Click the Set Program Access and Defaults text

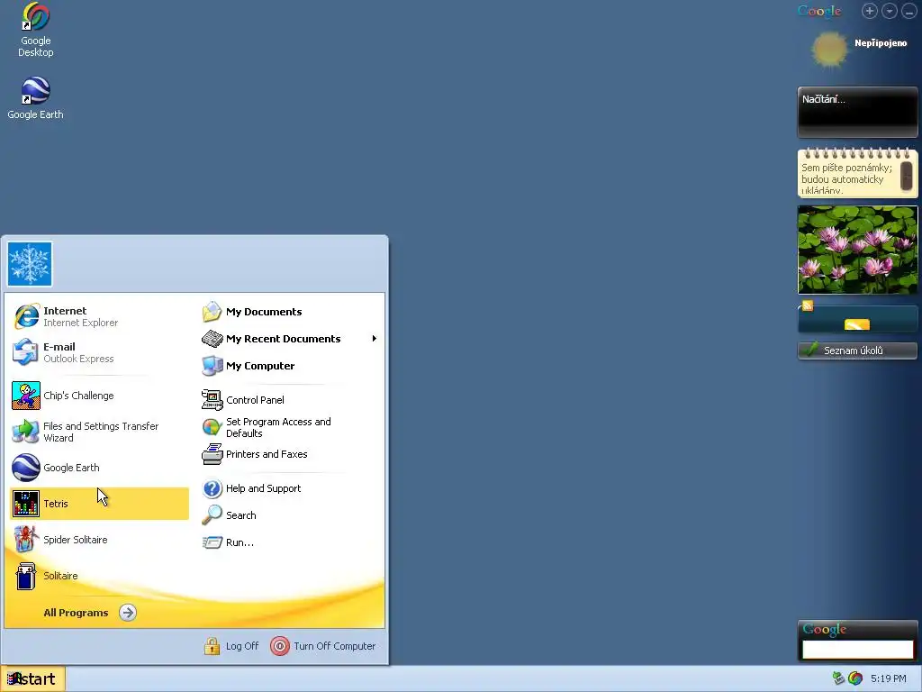[x=279, y=427]
